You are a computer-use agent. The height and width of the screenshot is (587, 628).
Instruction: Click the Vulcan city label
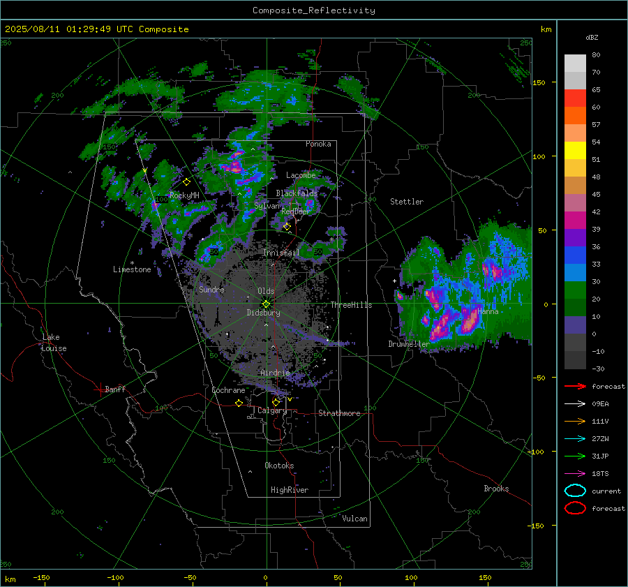[355, 519]
